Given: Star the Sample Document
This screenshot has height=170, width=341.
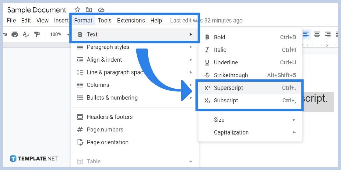Looking at the screenshot, I should [x=77, y=10].
